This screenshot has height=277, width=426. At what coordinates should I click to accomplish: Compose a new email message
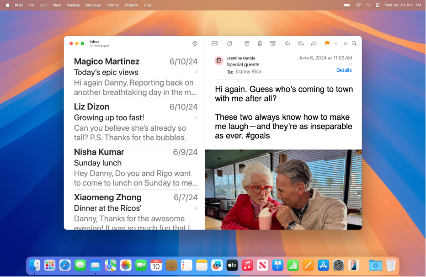coord(229,43)
